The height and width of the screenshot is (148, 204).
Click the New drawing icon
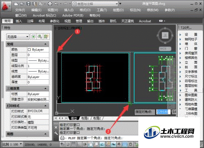pyautogui.click(x=16, y=4)
